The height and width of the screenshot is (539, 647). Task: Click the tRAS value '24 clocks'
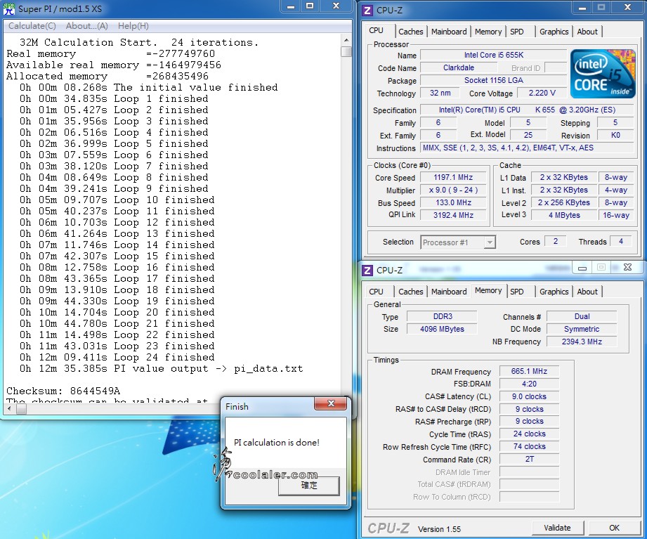pos(529,434)
